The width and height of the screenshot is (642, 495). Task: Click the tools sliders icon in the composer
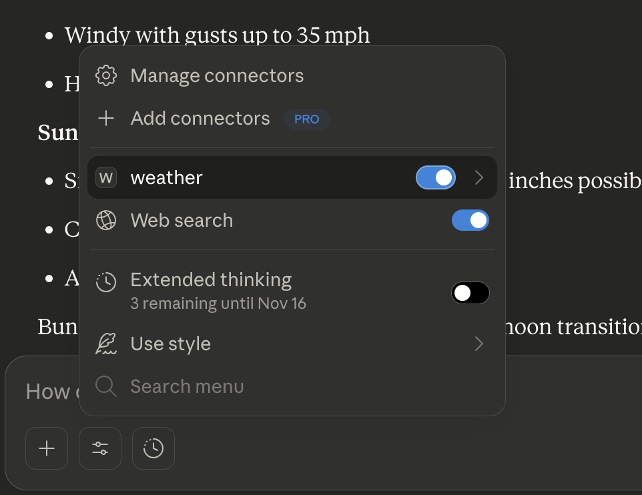coord(99,448)
